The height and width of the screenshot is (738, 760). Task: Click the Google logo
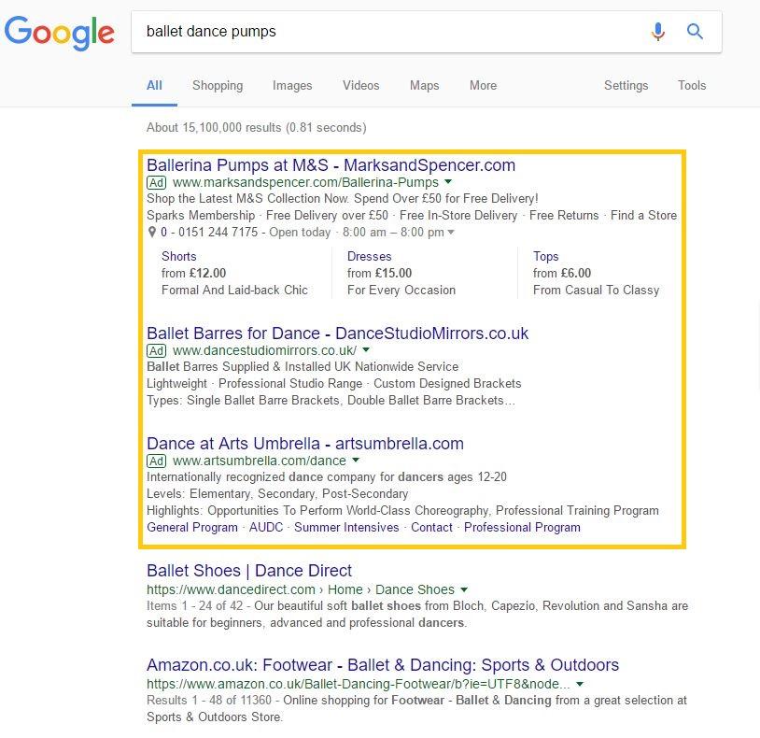59,33
